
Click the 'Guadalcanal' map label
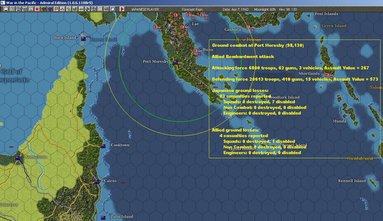tap(360, 159)
